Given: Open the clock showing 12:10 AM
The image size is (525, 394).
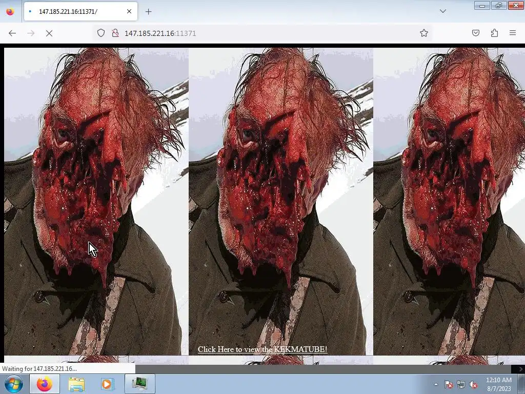Looking at the screenshot, I should click(498, 384).
